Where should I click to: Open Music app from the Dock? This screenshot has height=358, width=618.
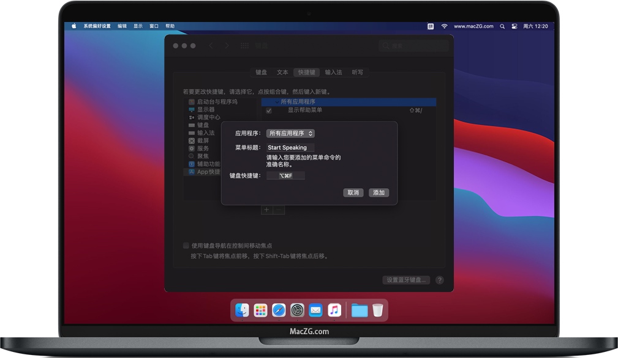click(334, 310)
